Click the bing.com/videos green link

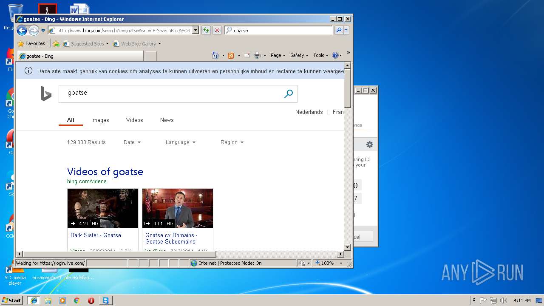tap(87, 181)
